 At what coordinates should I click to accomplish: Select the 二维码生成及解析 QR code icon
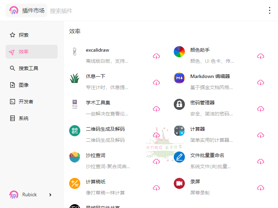pyautogui.click(x=74, y=131)
